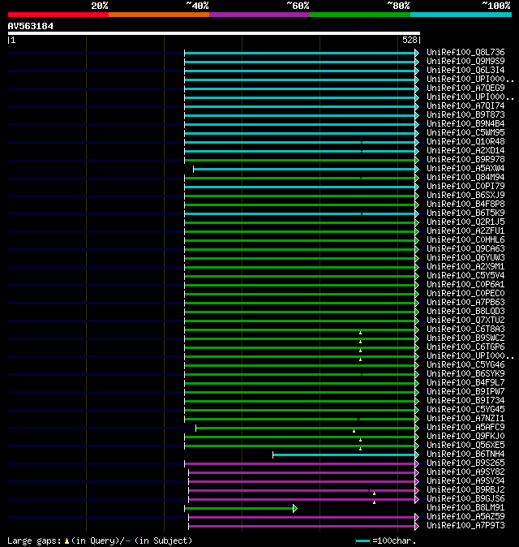
Task: Click the 528 end position label
Action: [x=410, y=40]
